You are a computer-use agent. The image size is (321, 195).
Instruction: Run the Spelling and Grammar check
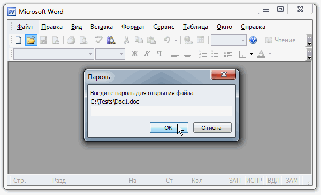98,40
